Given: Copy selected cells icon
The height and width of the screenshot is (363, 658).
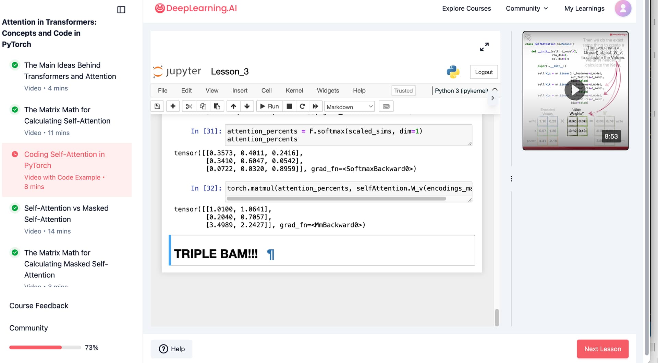Looking at the screenshot, I should click(x=203, y=106).
